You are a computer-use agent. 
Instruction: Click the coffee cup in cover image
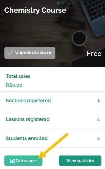click(x=80, y=39)
